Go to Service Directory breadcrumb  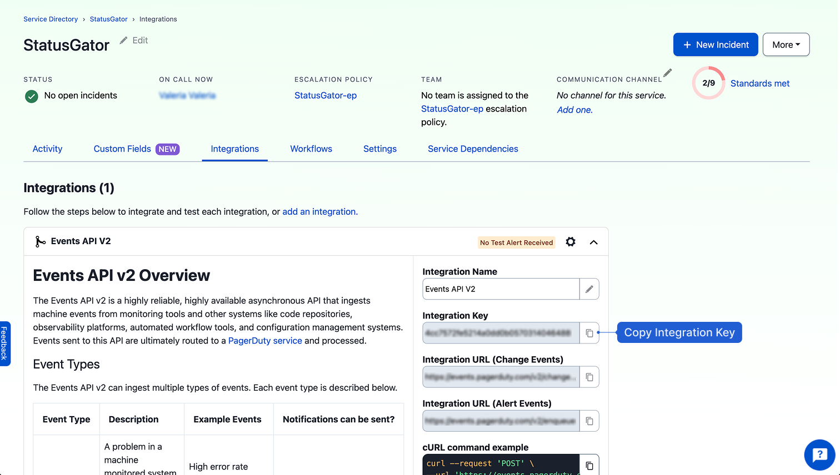(x=51, y=19)
